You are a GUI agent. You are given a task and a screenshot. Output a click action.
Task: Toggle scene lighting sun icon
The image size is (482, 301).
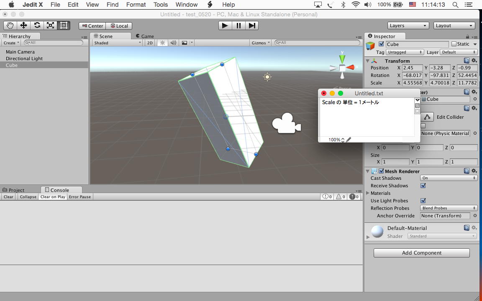(x=162, y=43)
